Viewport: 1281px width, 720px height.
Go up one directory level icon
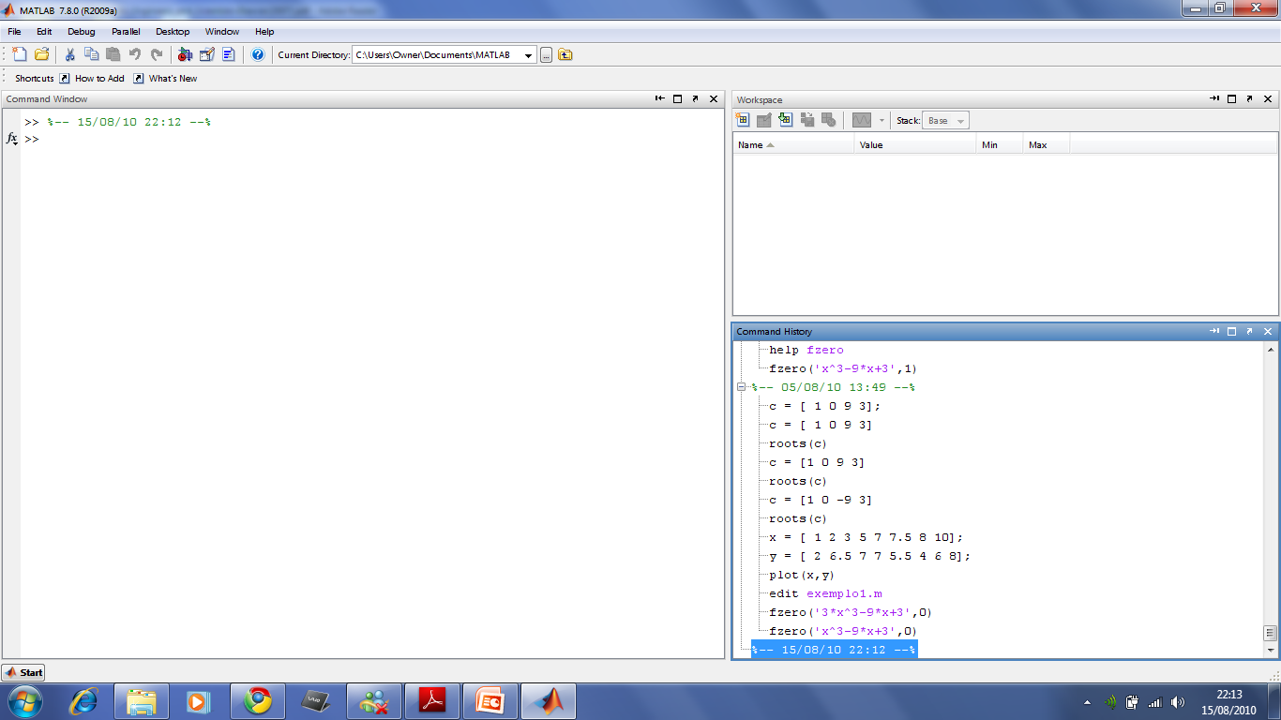[565, 54]
